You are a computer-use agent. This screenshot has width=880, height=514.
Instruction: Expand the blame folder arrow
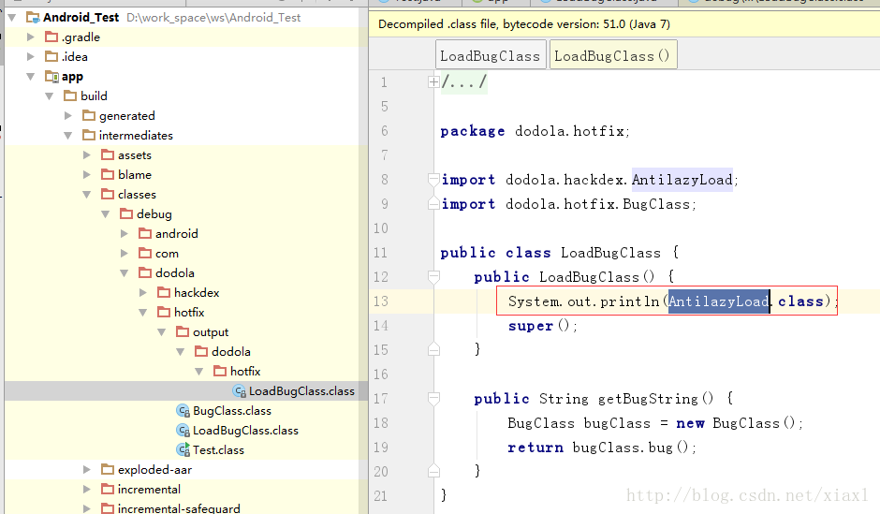tap(86, 174)
